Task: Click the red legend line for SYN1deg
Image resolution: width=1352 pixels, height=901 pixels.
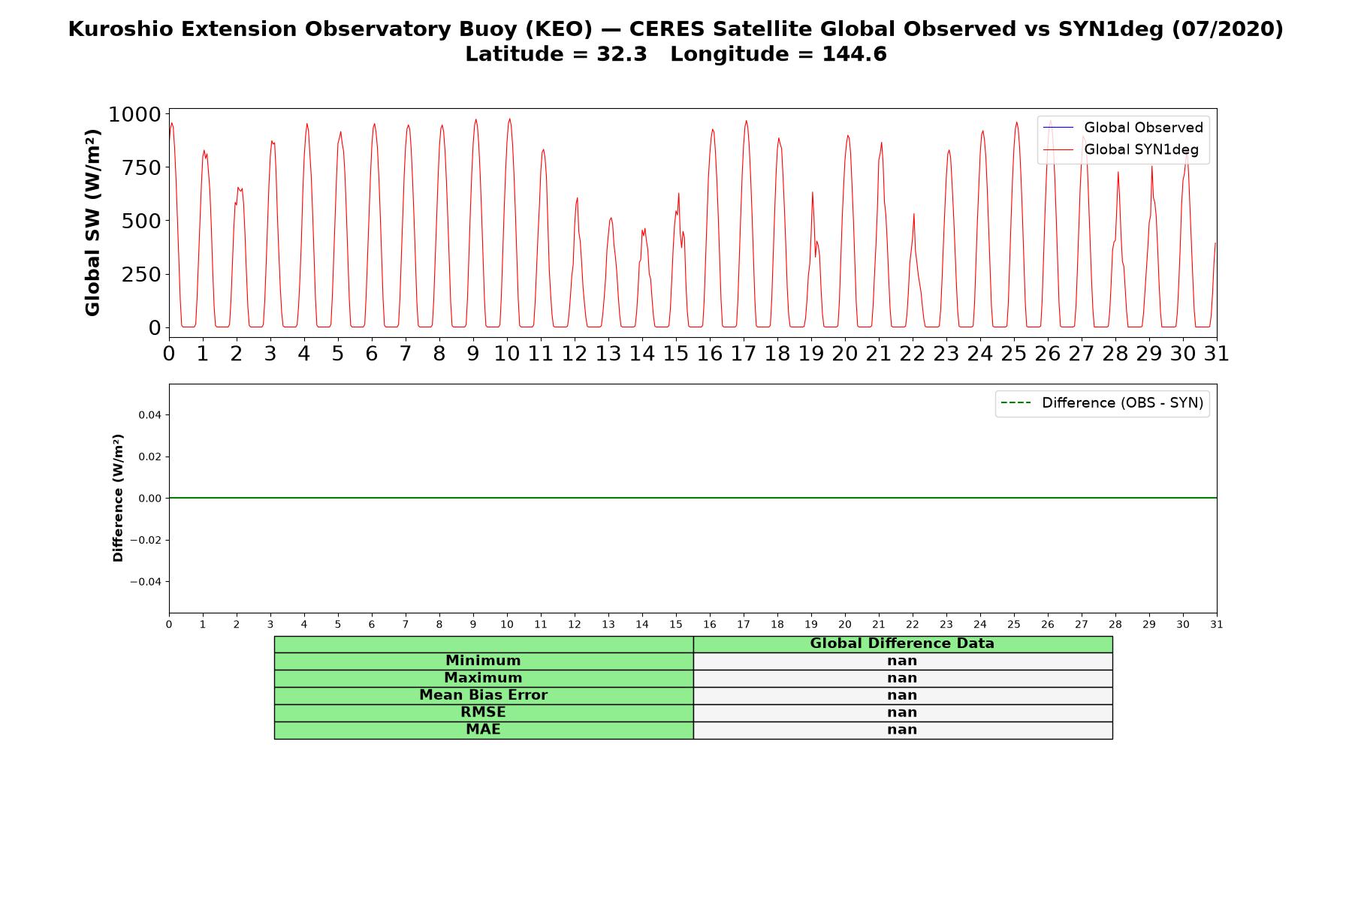Action: point(1058,149)
